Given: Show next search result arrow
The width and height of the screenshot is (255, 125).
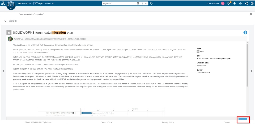Looking at the screenshot, I should coord(251,71).
